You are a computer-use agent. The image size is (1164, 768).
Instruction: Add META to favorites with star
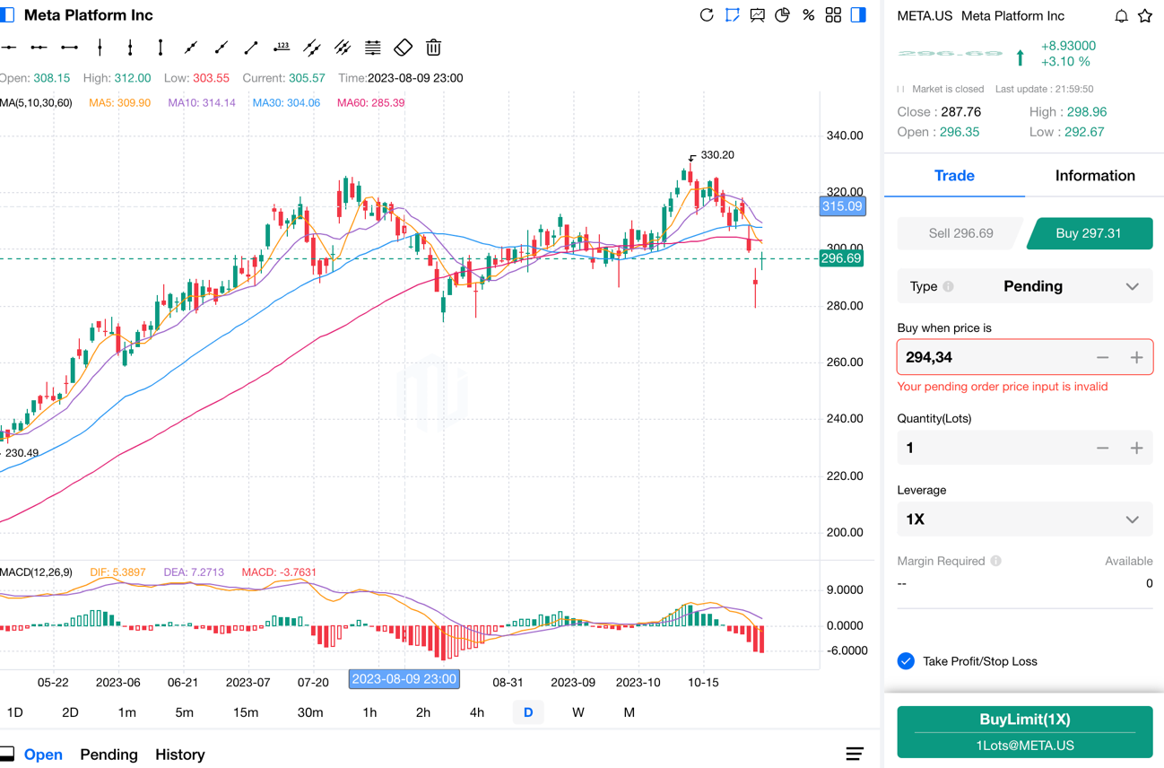1145,16
